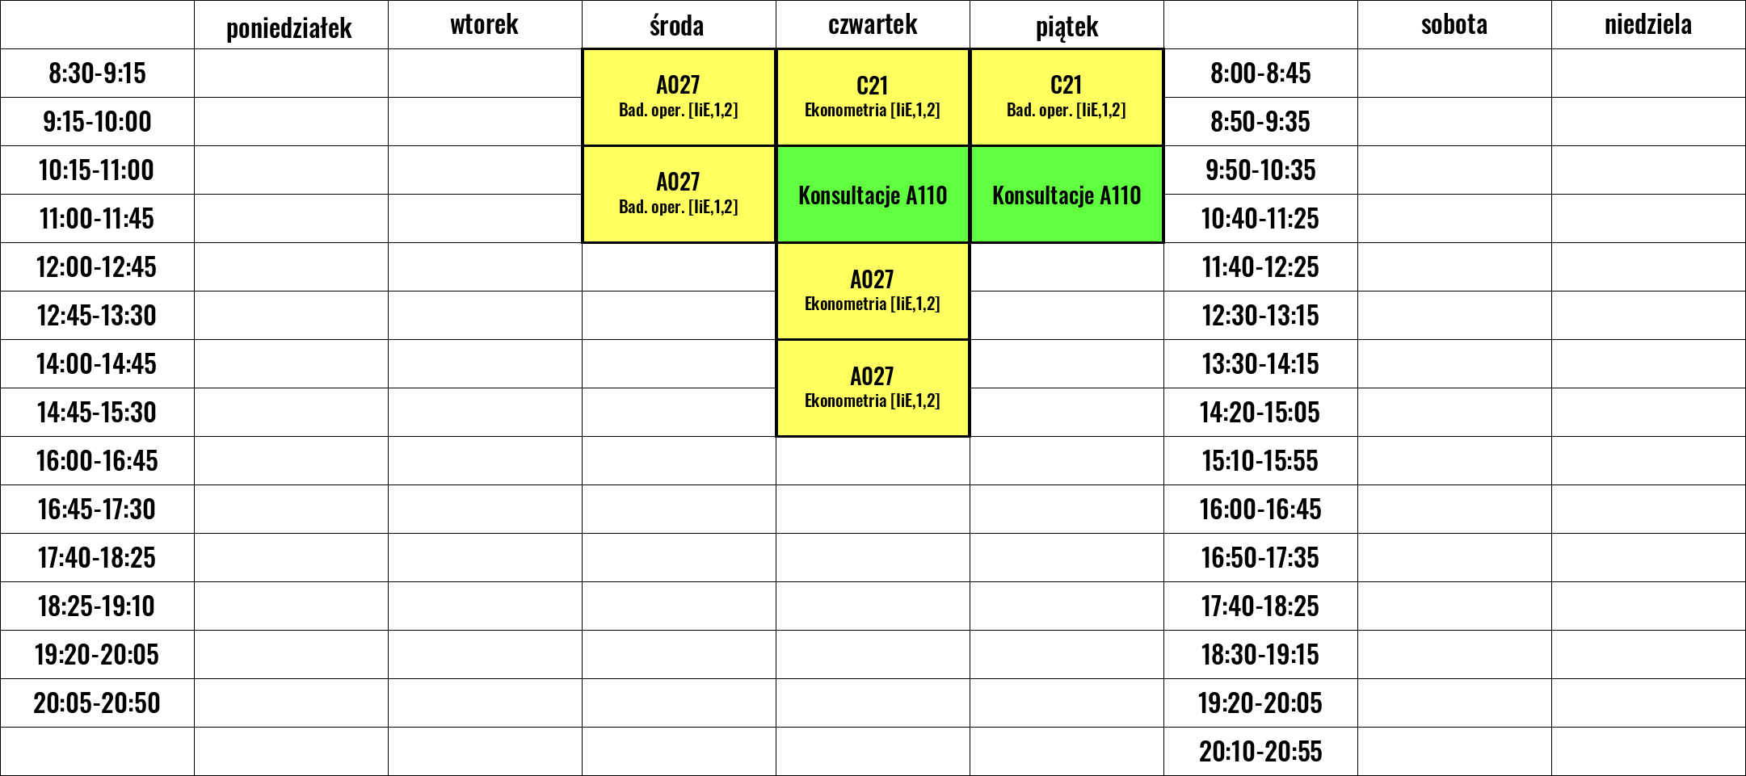1746x776 pixels.
Task: Select the 8:30-9:15 time row label
Action: (x=97, y=73)
